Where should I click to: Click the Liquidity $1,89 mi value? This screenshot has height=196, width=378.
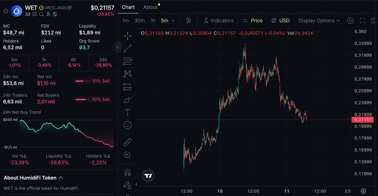click(x=90, y=32)
